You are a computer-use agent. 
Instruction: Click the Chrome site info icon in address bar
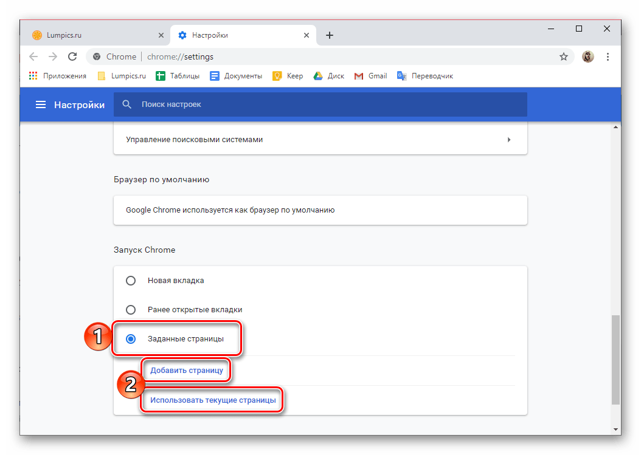[97, 56]
